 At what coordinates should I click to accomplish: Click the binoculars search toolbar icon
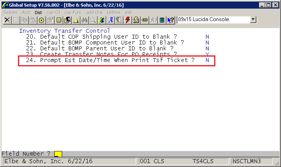click(x=84, y=20)
